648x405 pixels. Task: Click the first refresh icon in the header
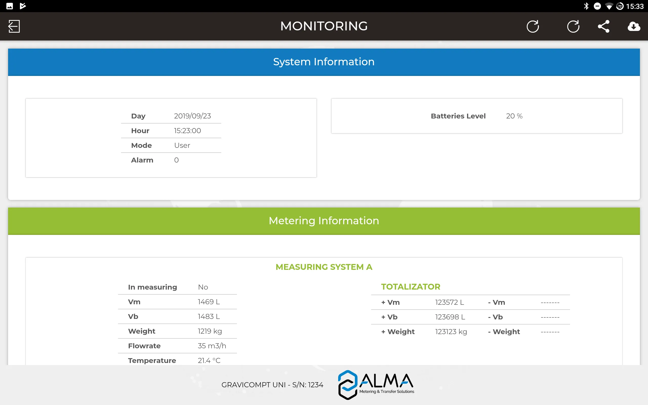(x=533, y=26)
